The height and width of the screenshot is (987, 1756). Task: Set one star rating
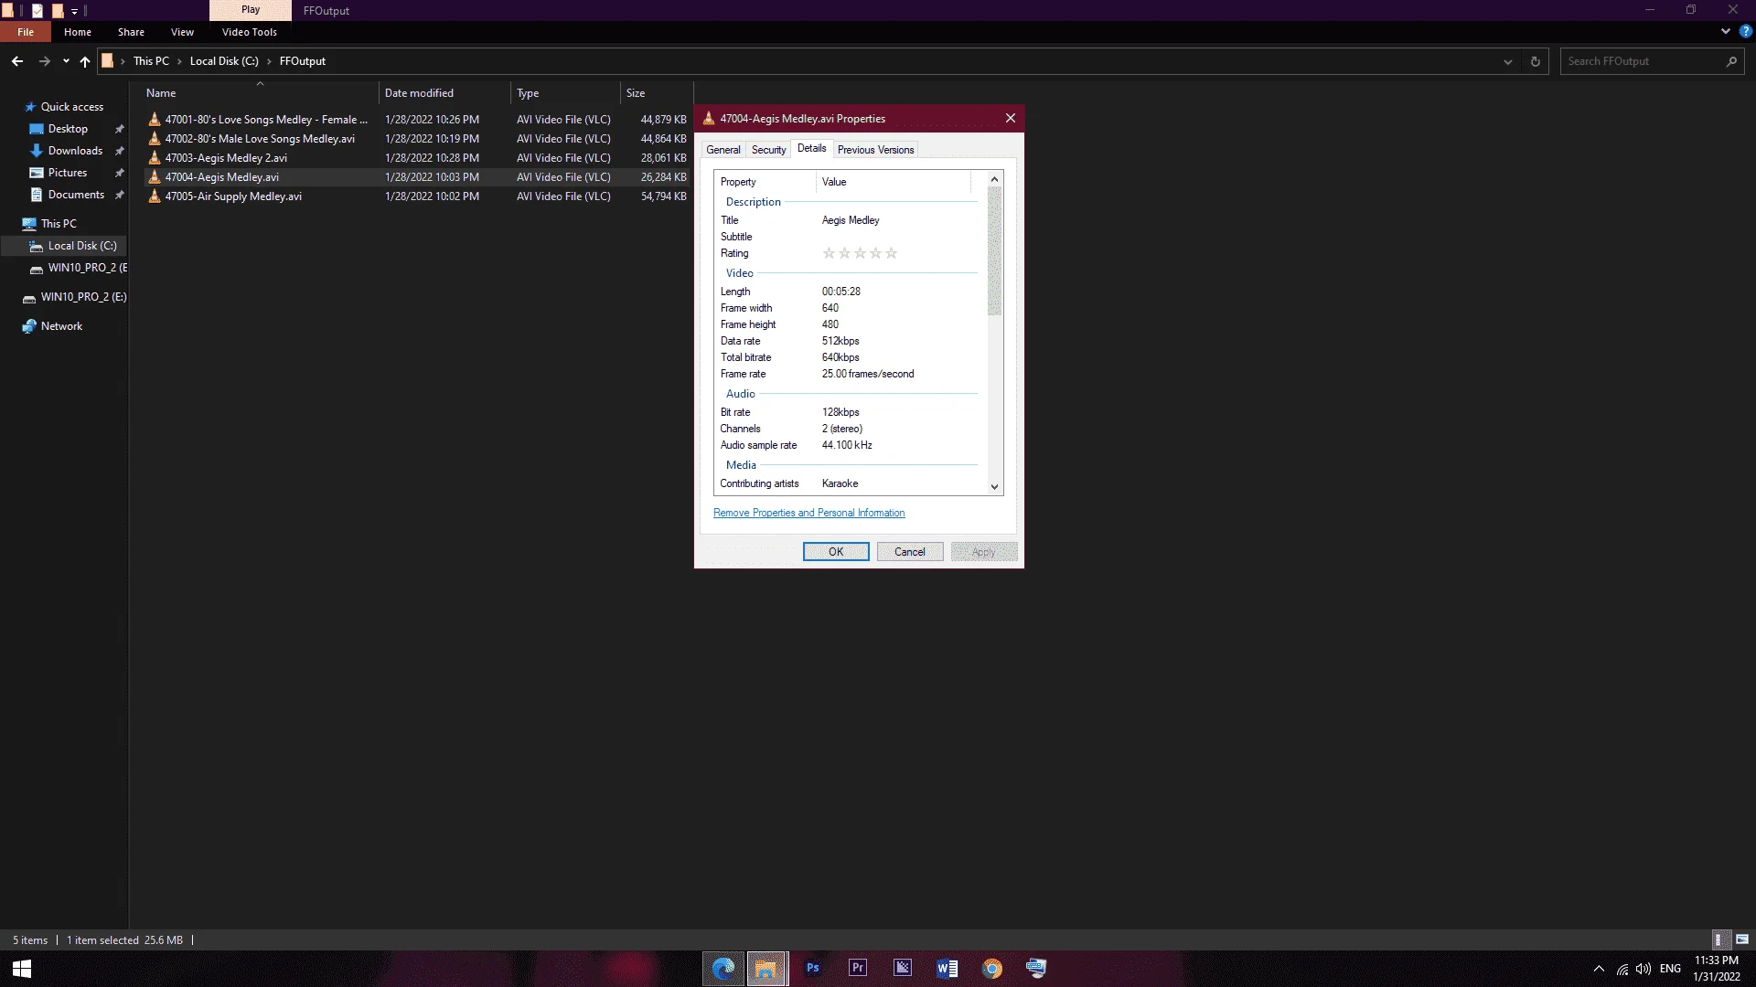pyautogui.click(x=829, y=253)
